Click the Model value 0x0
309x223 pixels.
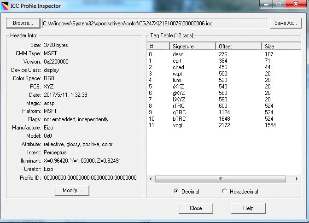(x=48, y=136)
